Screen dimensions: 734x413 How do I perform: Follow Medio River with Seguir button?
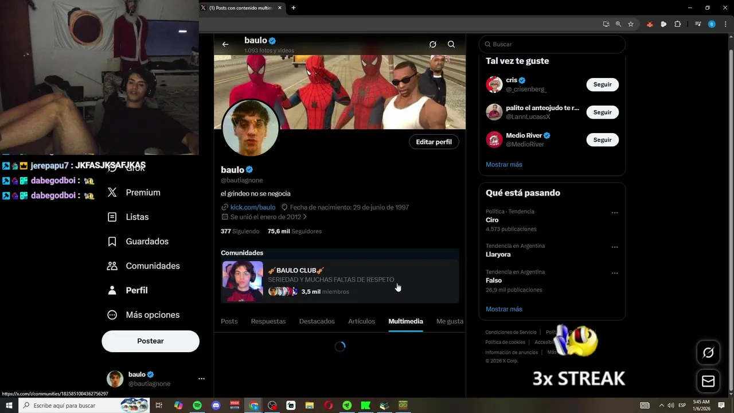tap(602, 140)
